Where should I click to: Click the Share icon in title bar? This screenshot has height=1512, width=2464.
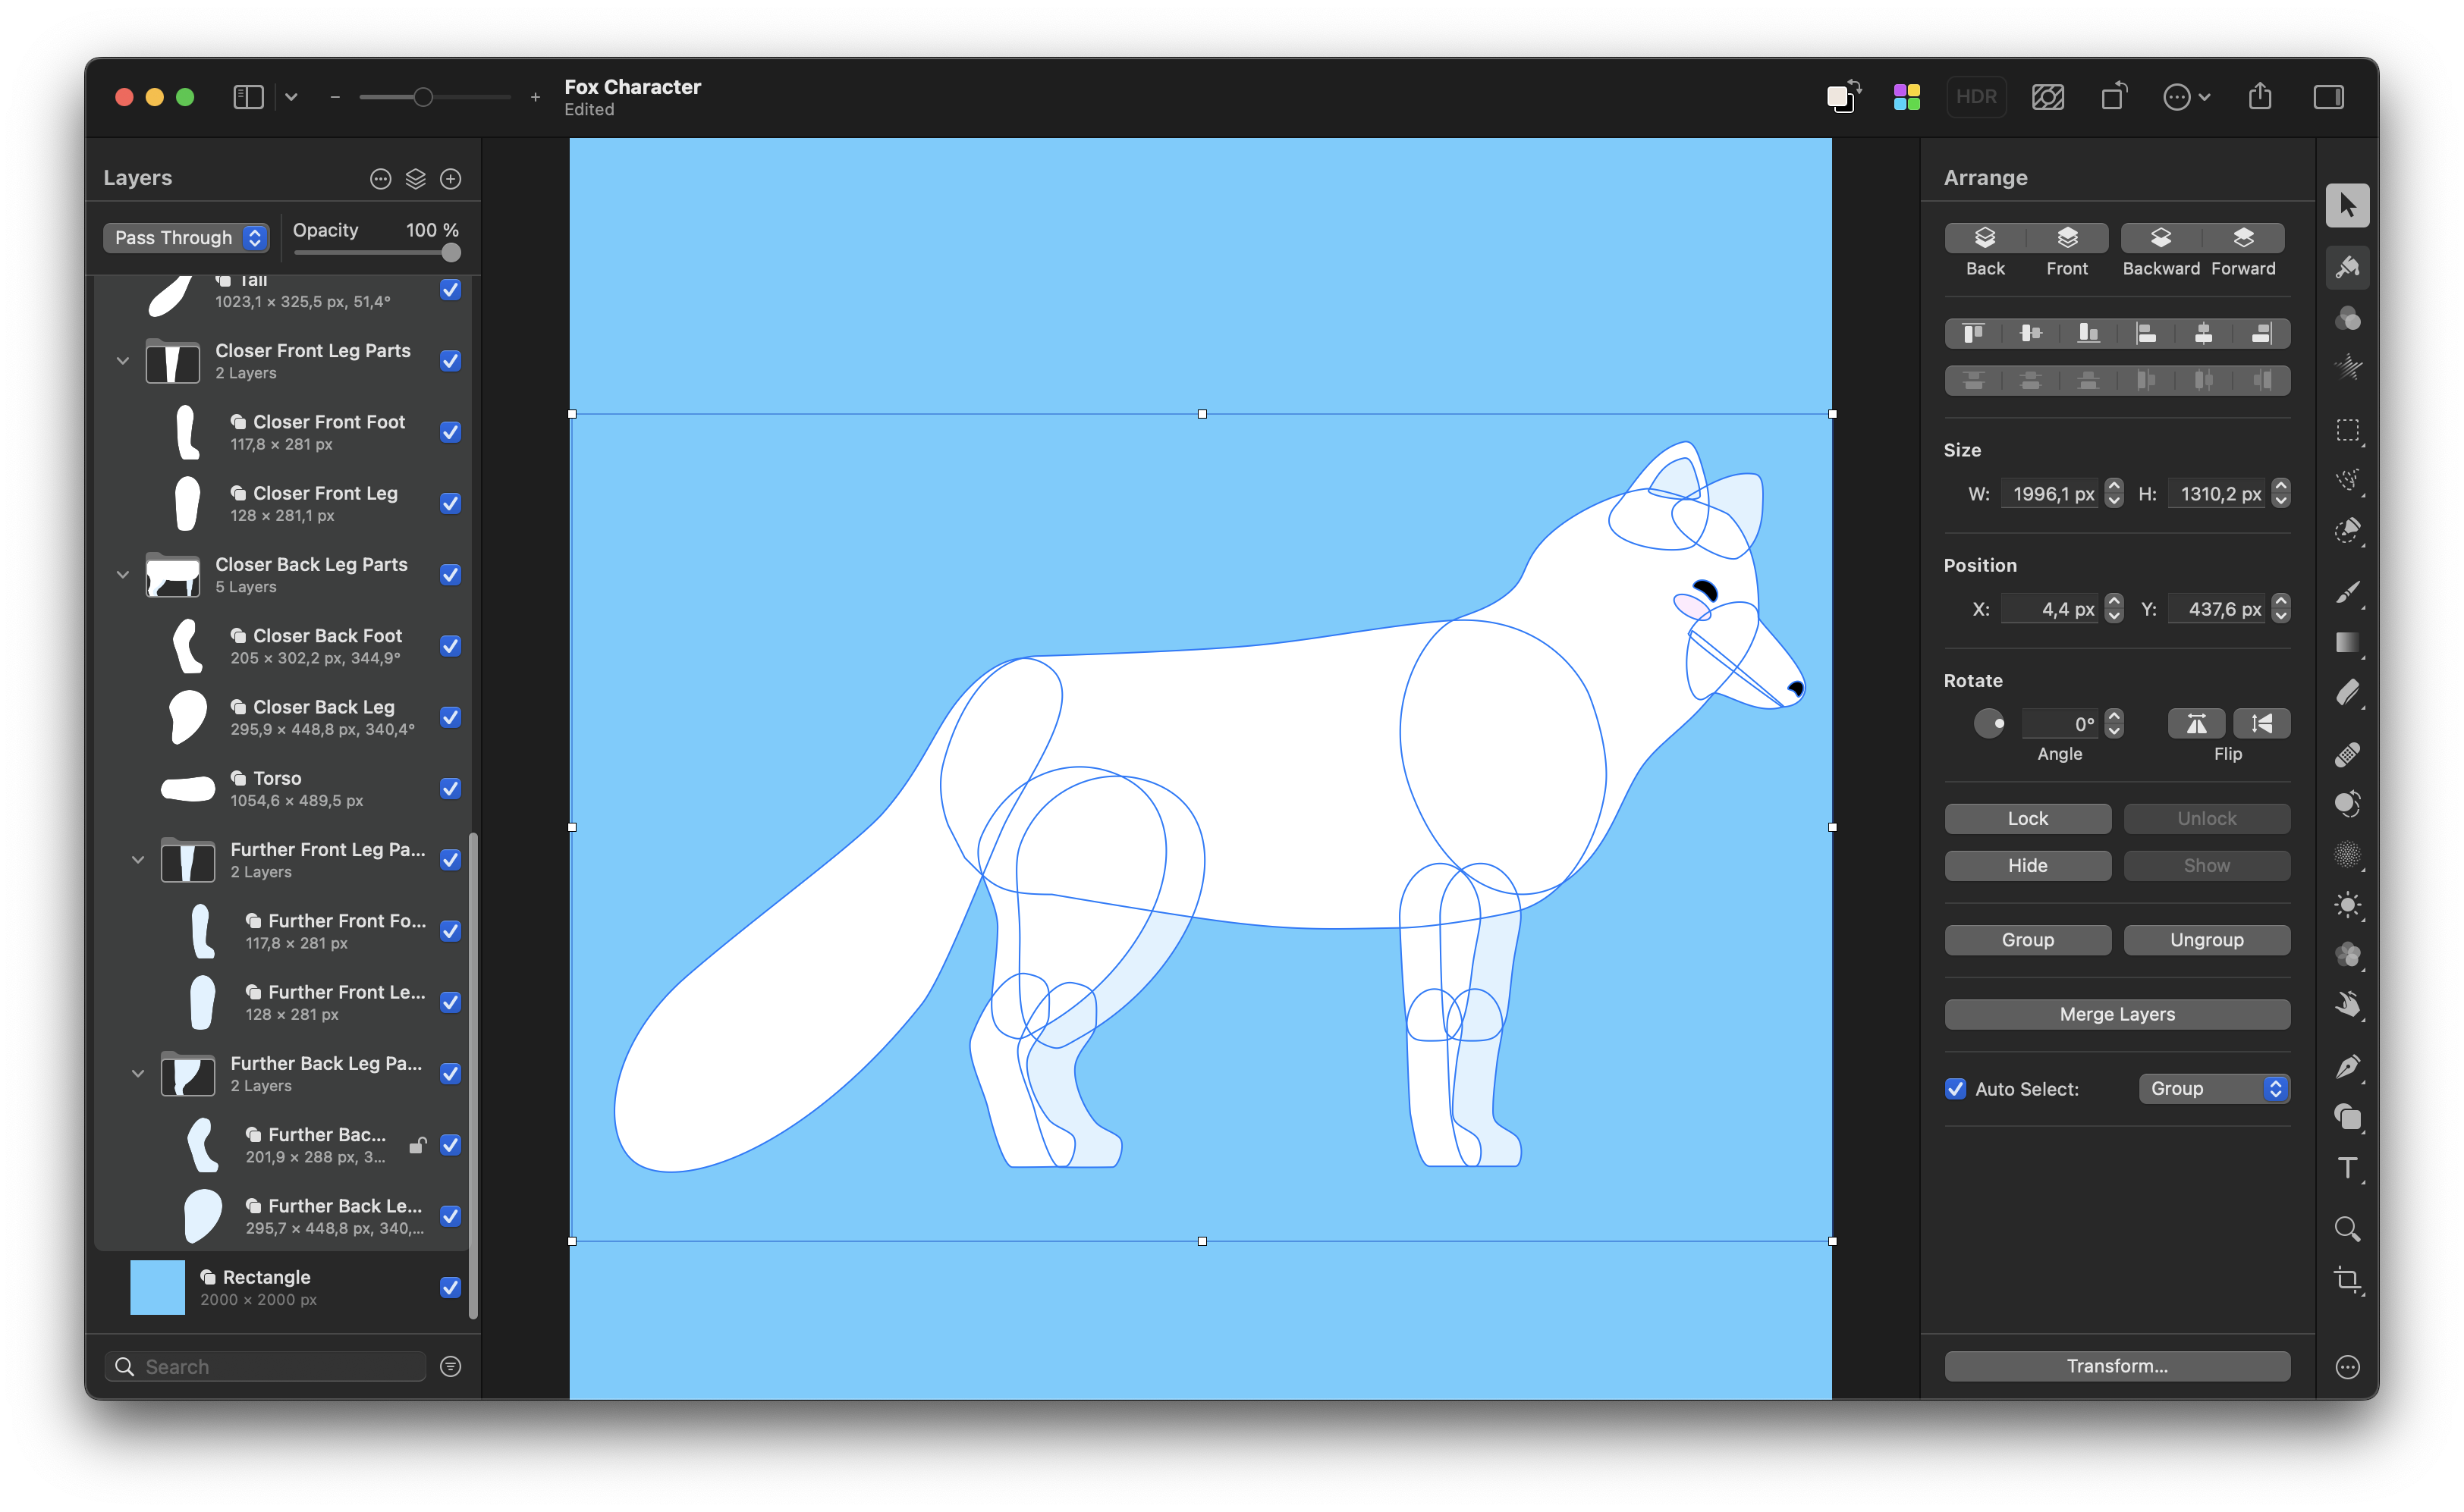(x=2260, y=97)
